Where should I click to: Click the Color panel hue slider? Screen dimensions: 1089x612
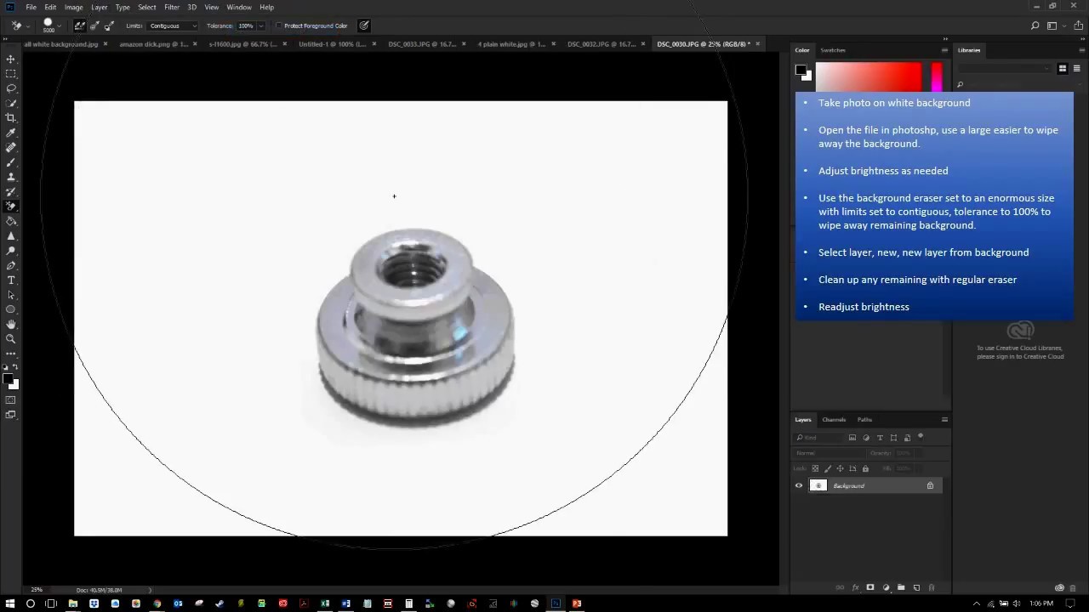pyautogui.click(x=937, y=76)
